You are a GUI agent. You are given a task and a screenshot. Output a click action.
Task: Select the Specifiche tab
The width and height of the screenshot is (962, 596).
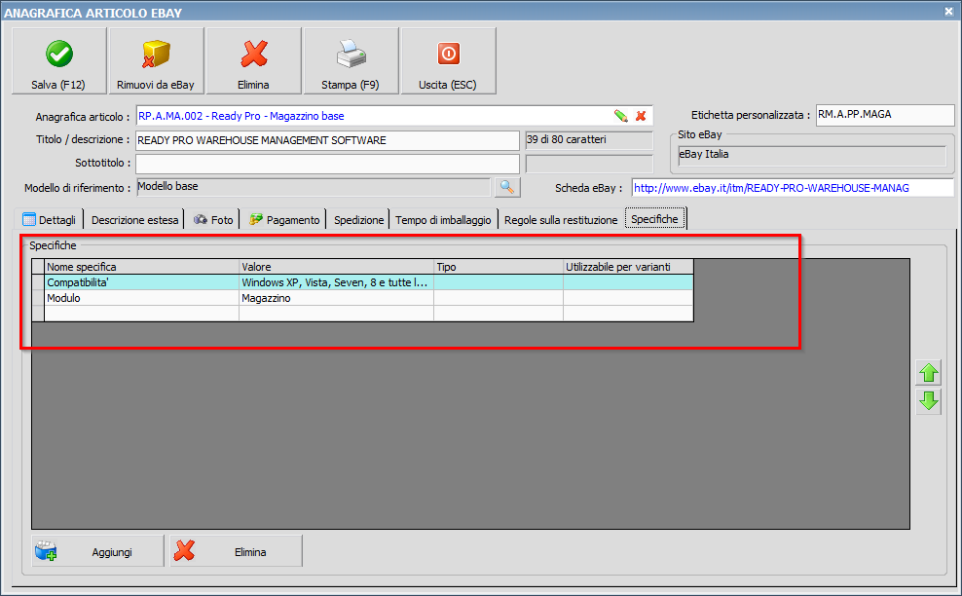point(654,218)
